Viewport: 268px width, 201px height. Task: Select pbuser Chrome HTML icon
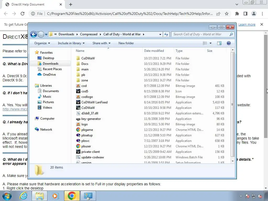pyautogui.click(x=78, y=146)
